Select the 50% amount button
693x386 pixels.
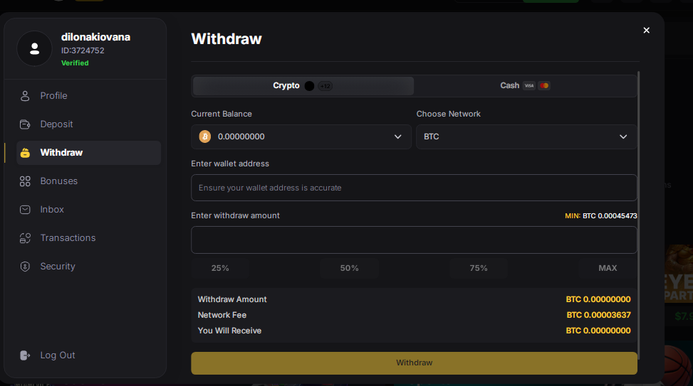349,268
